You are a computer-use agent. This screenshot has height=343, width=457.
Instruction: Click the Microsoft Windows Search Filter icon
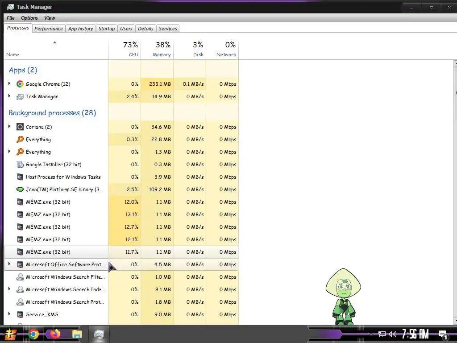coord(20,277)
